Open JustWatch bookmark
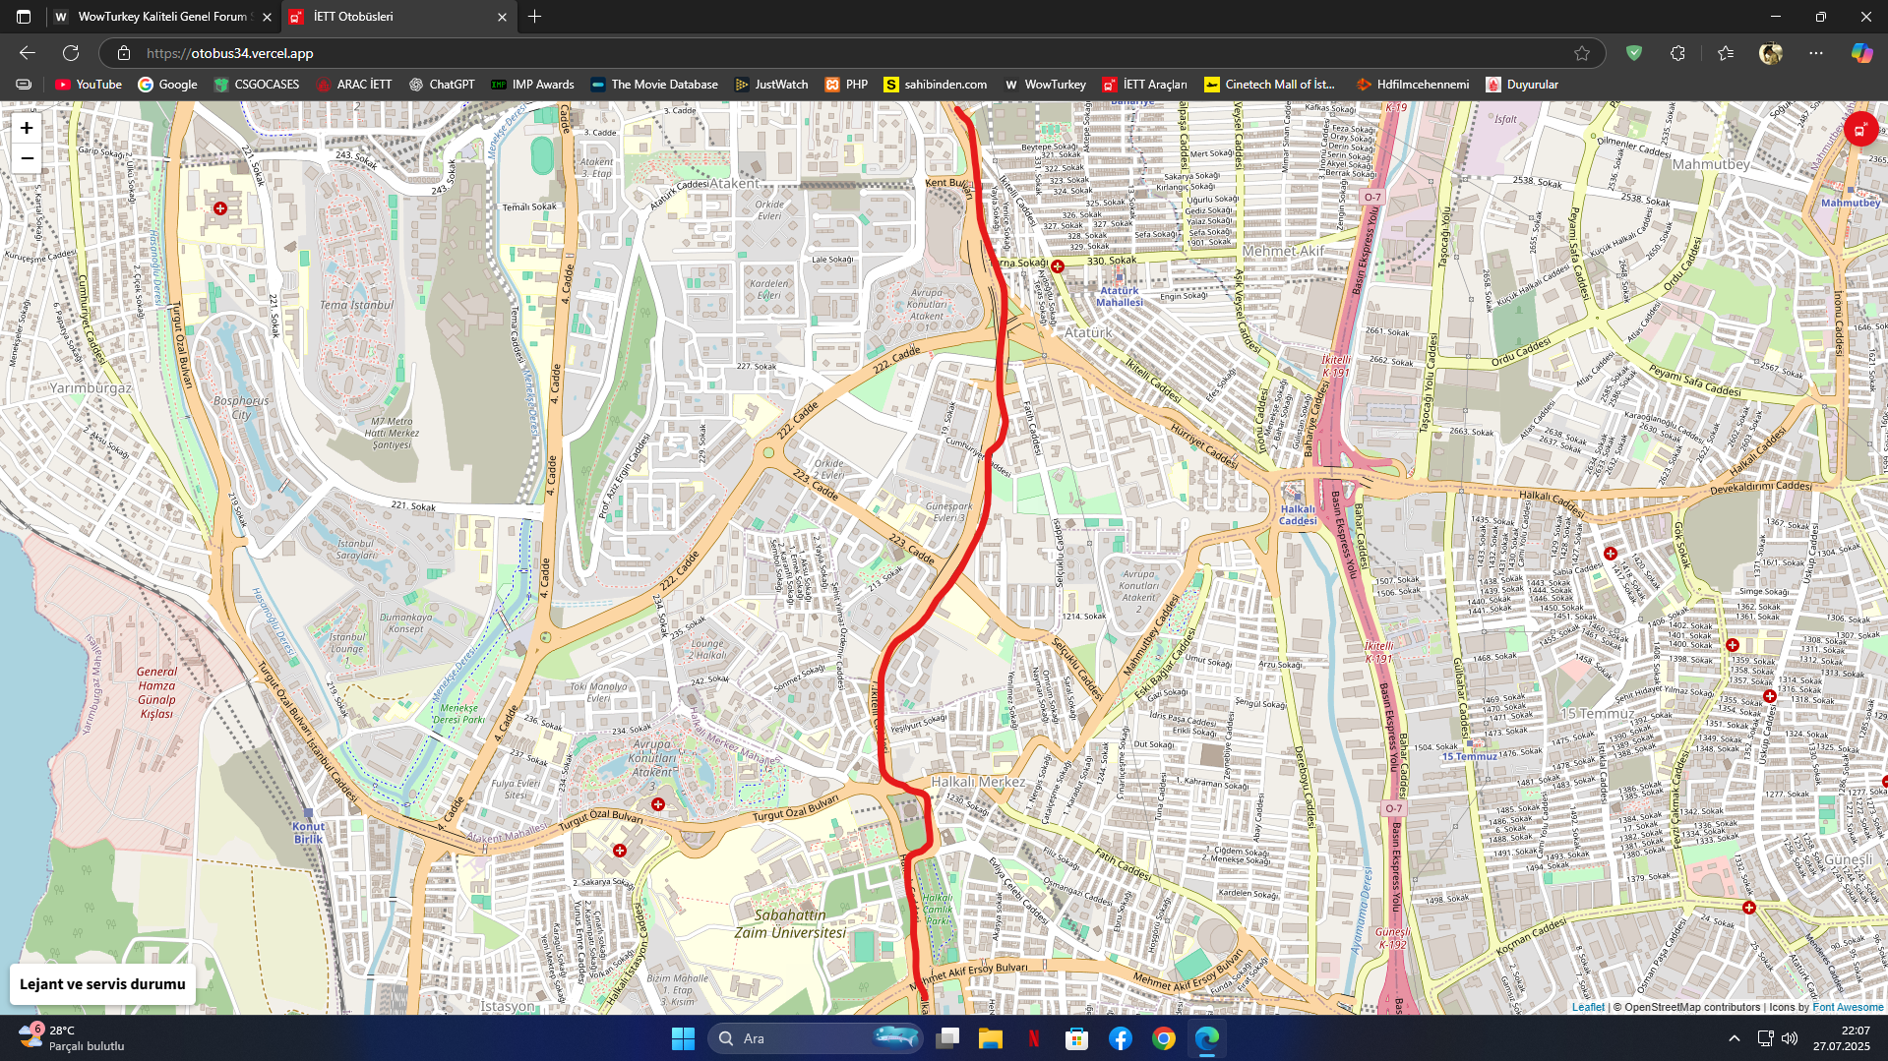The width and height of the screenshot is (1888, 1061). point(771,85)
